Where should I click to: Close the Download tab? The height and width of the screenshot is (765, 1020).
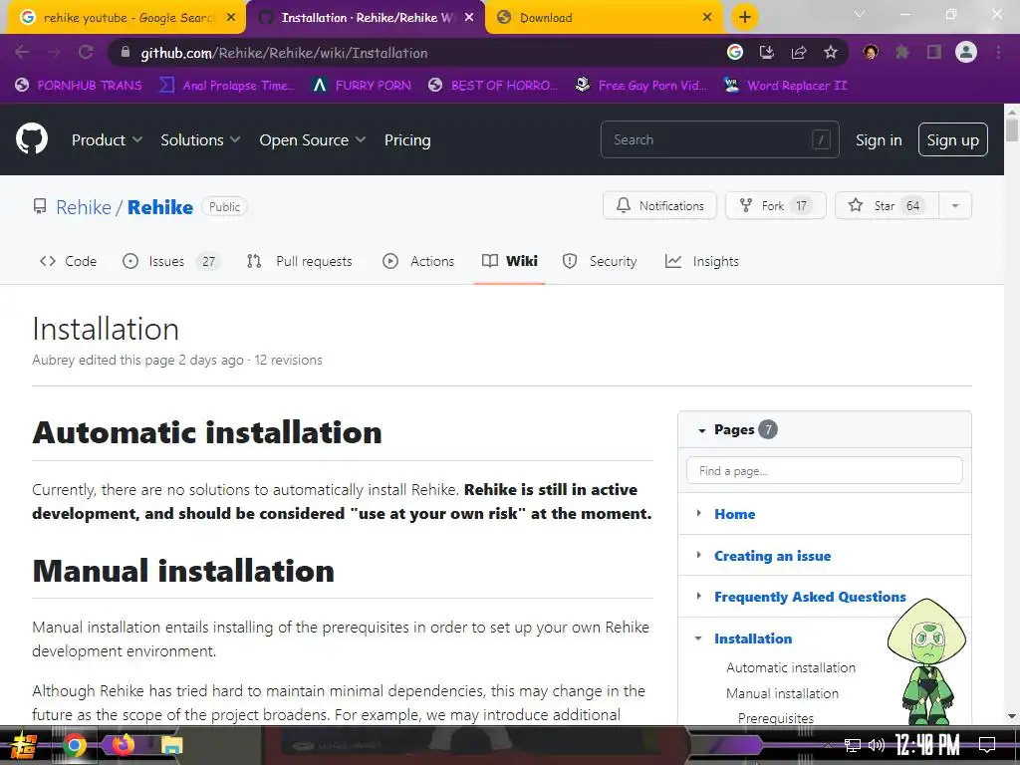tap(707, 18)
